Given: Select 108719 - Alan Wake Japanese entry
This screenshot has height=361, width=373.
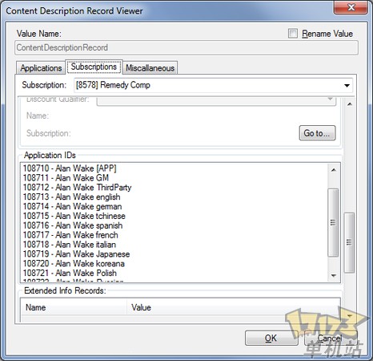Looking at the screenshot, I should click(76, 254).
